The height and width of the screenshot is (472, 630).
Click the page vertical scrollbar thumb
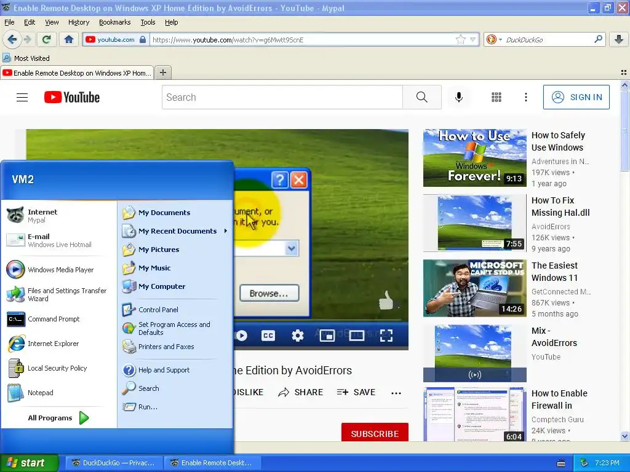coord(624,130)
